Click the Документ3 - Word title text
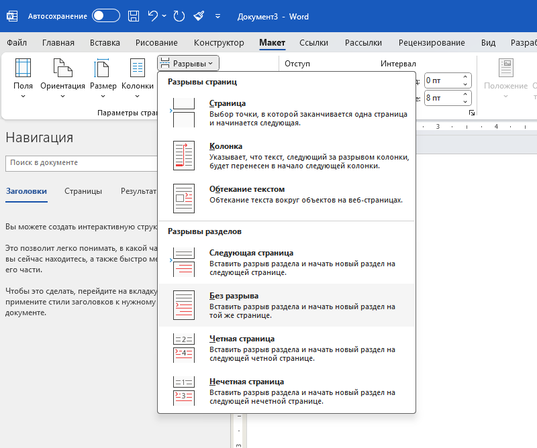The height and width of the screenshot is (448, 537). click(x=273, y=16)
